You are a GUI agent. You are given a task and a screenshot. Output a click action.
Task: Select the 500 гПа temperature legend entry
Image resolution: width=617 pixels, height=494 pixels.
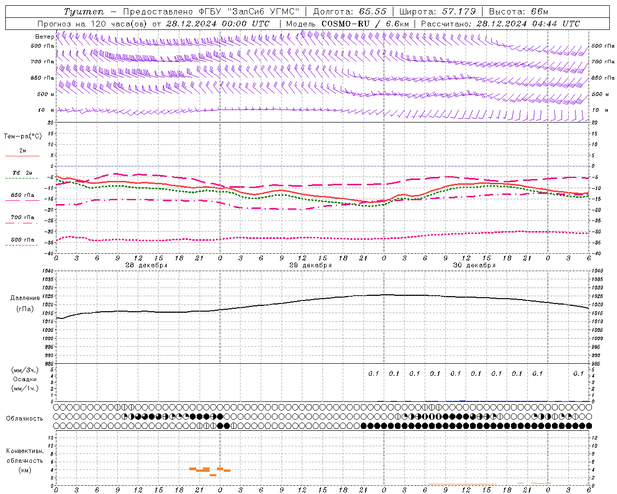coord(23,240)
